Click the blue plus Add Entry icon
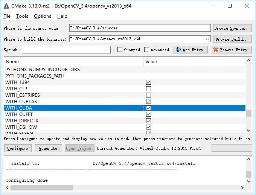The width and height of the screenshot is (256, 195). [x=178, y=50]
